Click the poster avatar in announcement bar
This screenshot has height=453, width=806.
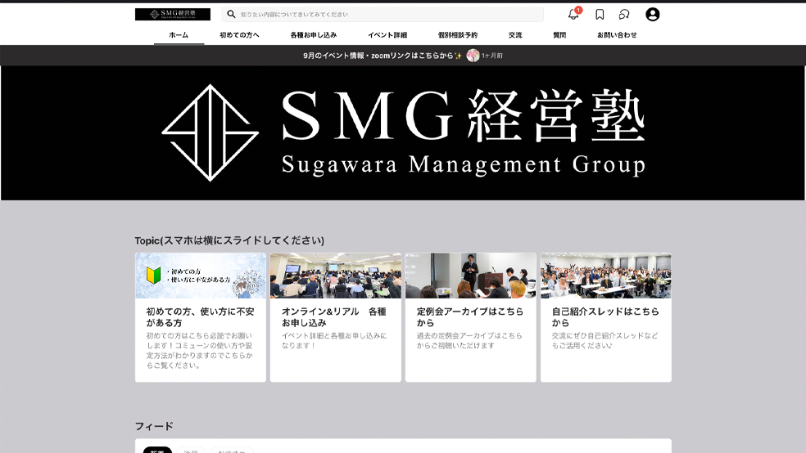point(473,56)
